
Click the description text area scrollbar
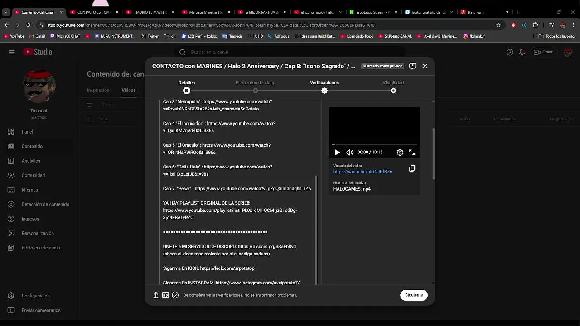click(x=316, y=230)
